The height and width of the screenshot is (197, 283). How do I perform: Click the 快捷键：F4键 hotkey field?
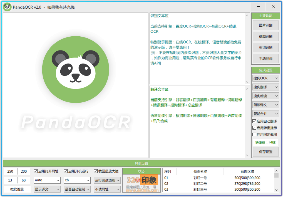(x=265, y=142)
